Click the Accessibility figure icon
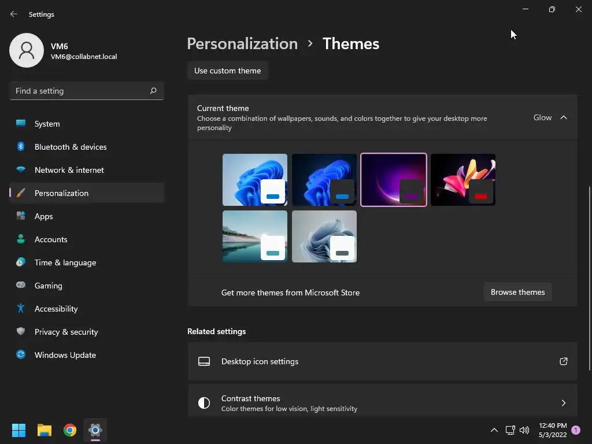This screenshot has width=592, height=444. (x=21, y=309)
